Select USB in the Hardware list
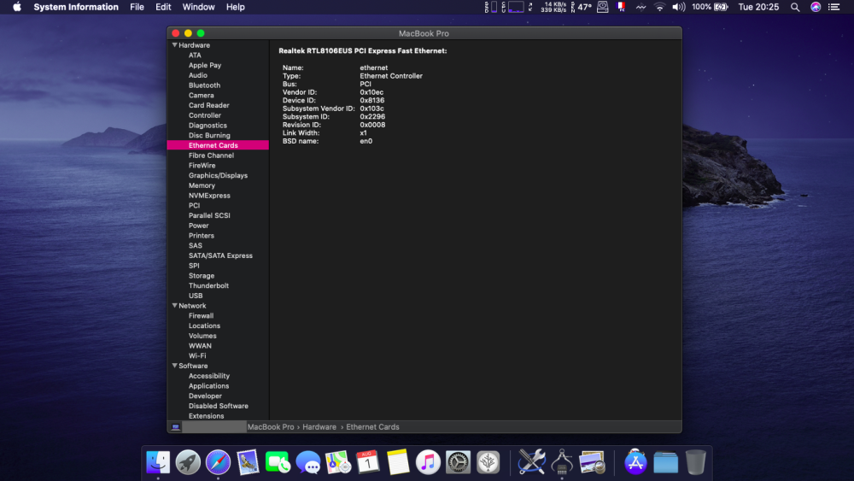This screenshot has width=854, height=481. click(196, 296)
